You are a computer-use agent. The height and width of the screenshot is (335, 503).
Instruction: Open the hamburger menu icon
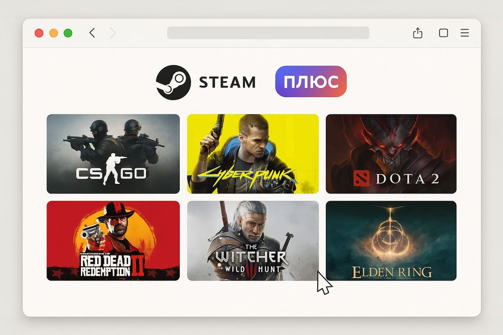(464, 33)
